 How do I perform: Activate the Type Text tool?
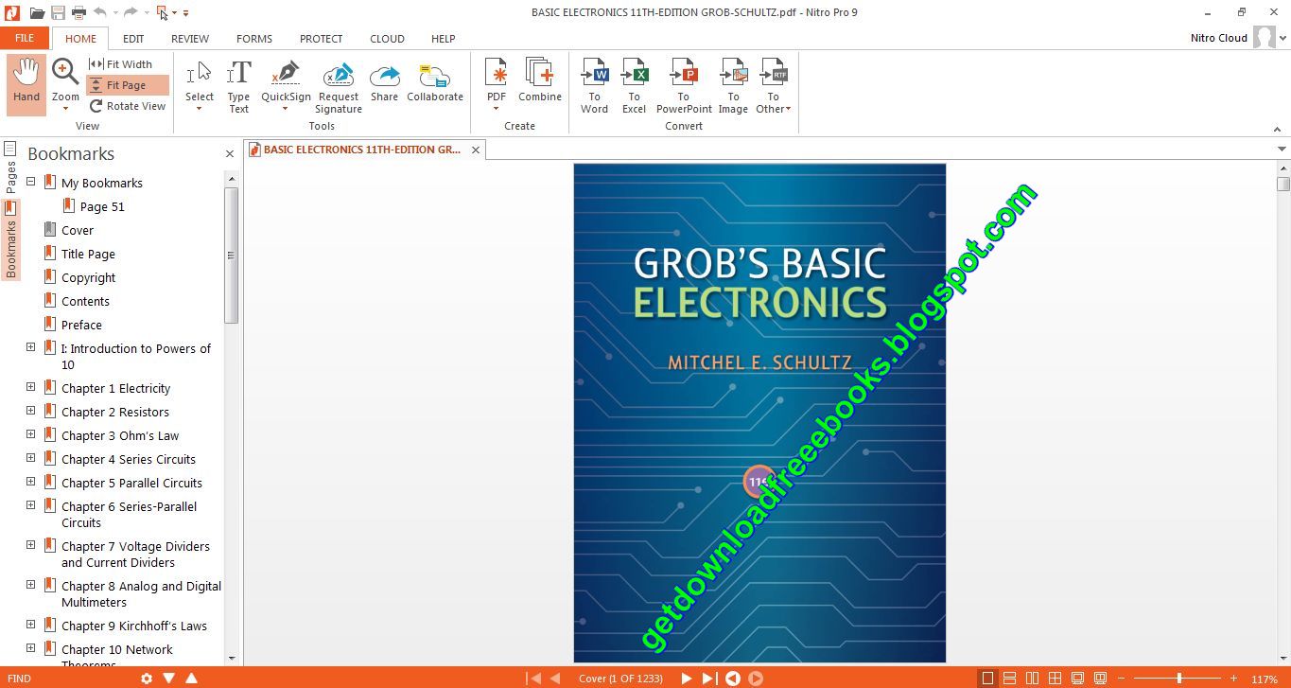[239, 85]
